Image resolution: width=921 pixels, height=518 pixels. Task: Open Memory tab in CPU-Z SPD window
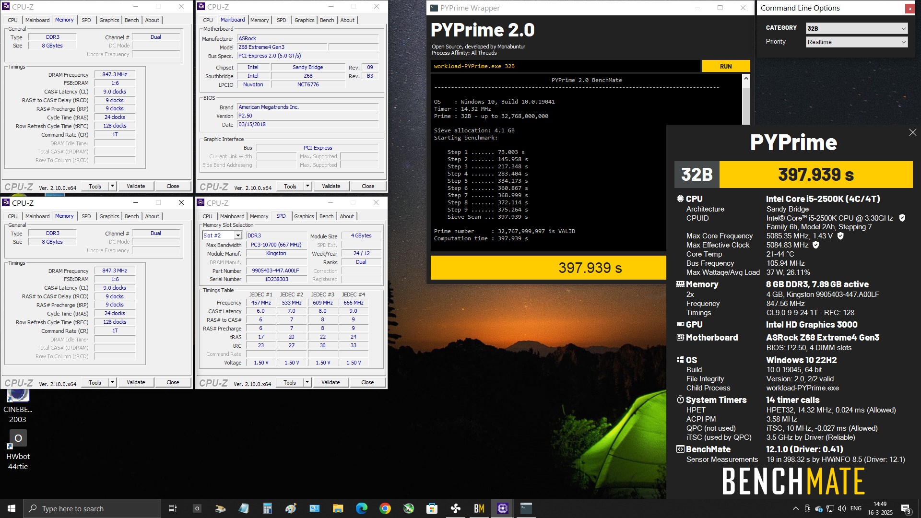coord(259,216)
